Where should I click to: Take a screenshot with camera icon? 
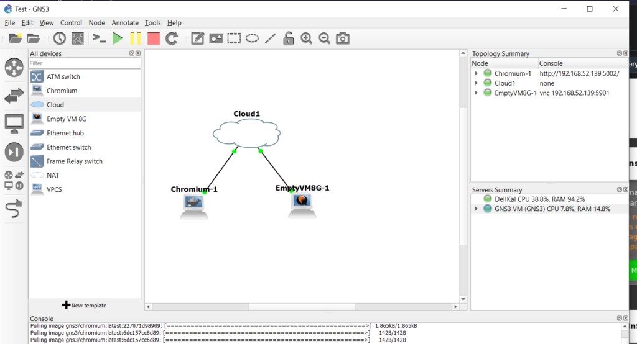tap(343, 38)
